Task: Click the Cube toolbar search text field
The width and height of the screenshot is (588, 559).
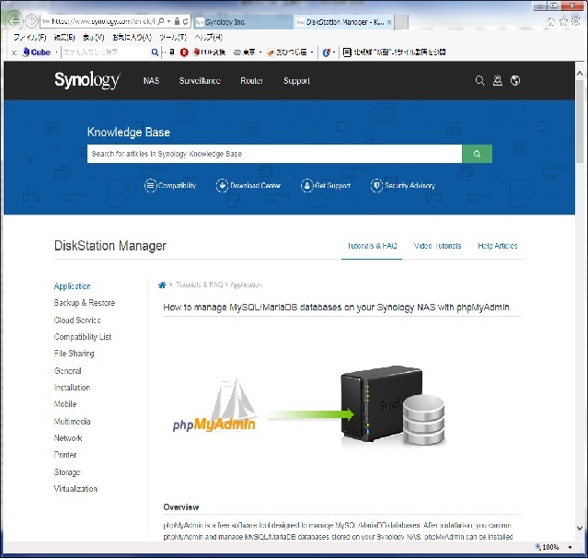Action: pos(106,52)
